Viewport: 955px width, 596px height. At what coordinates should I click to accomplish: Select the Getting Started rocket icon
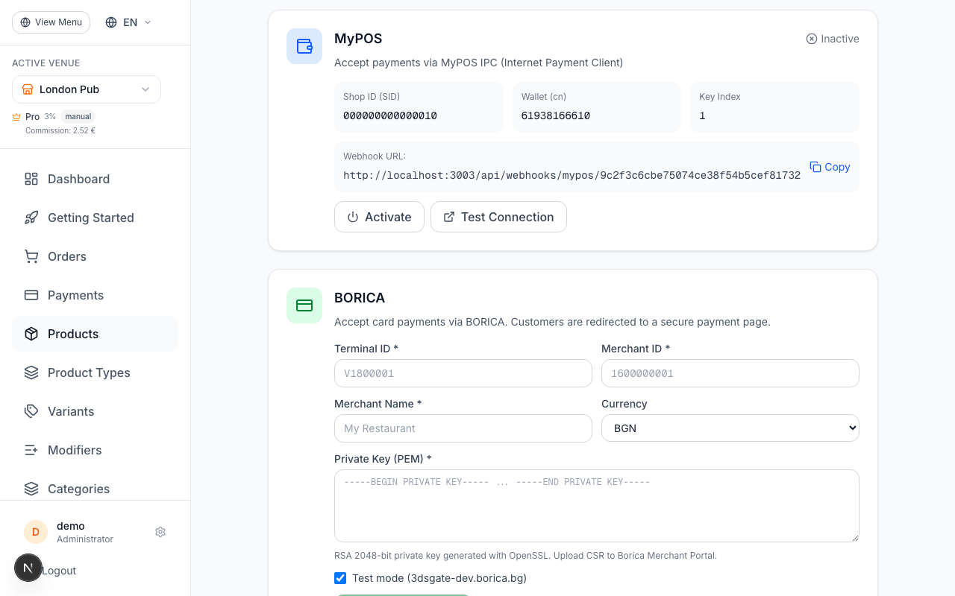pos(31,218)
